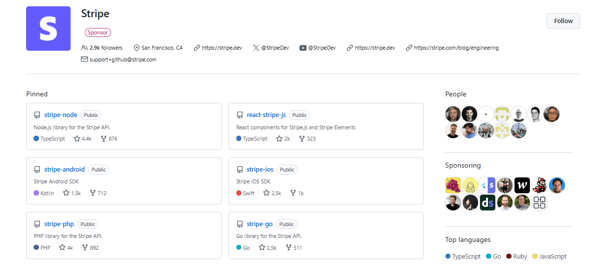
Task: Click the YouTube icon beside @StripeDev
Action: [x=303, y=48]
